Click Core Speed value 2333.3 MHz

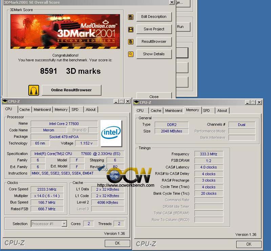coord(47,189)
